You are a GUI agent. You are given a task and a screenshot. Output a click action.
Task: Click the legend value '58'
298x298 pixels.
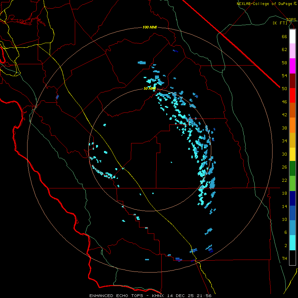click(284, 63)
